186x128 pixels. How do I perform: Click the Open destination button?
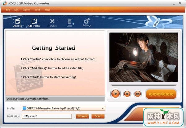(98, 116)
